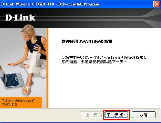
Task: Click the disabled 上一步(B) back button
Action: pyautogui.click(x=92, y=115)
